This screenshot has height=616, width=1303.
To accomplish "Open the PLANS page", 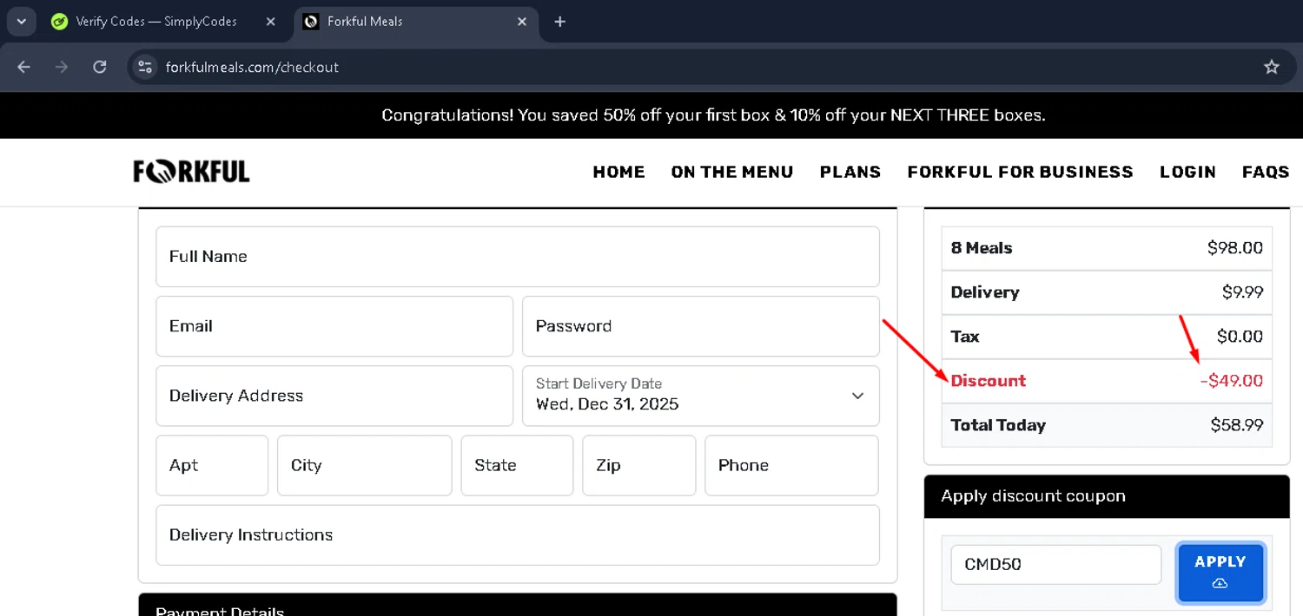I will click(x=850, y=172).
